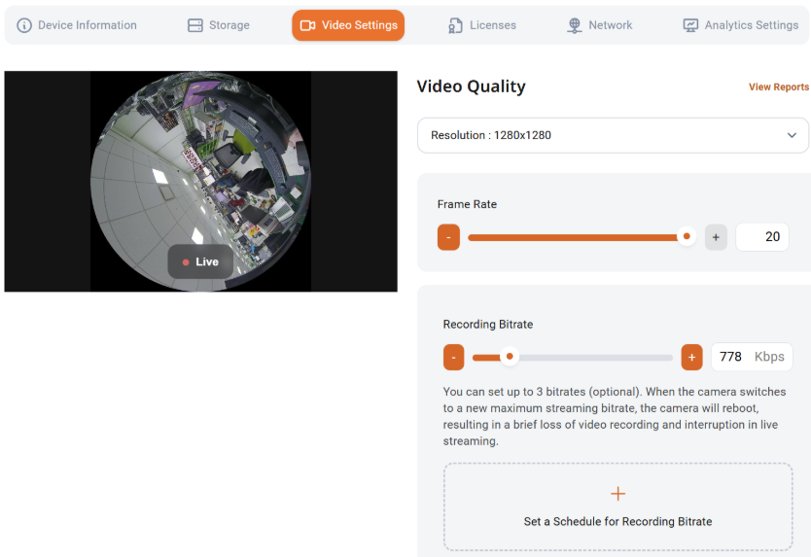Increase recording bitrate with plus button

click(x=691, y=357)
